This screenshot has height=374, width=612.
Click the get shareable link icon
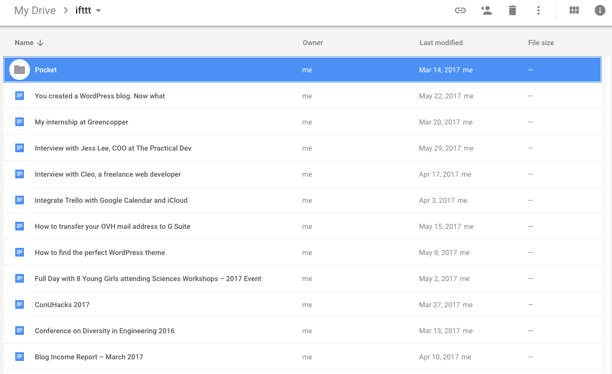tap(460, 10)
